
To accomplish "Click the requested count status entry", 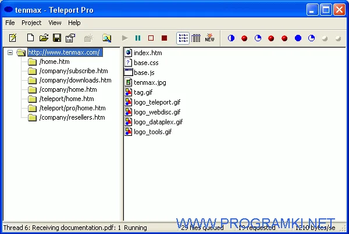I will (257, 228).
